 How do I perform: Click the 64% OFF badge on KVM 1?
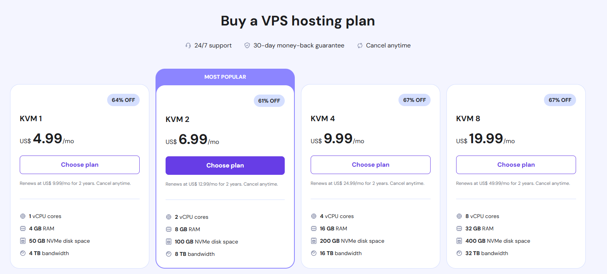[x=123, y=100]
